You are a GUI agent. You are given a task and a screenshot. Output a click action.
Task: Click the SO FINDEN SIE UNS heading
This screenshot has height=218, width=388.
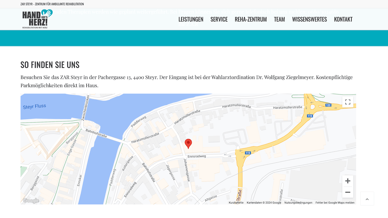[x=50, y=65]
